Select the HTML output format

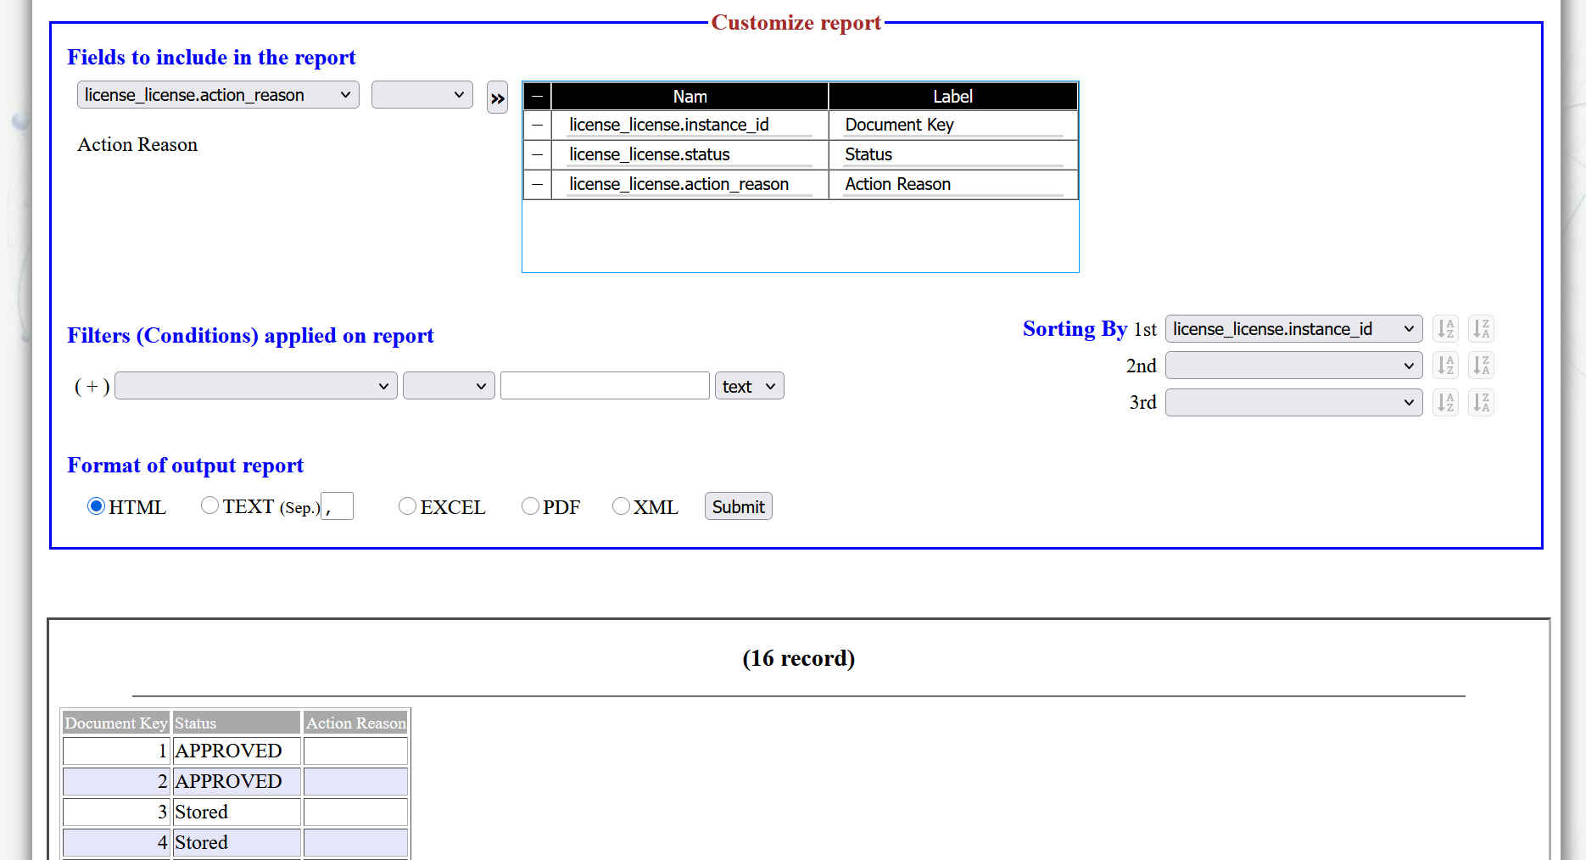pos(96,506)
